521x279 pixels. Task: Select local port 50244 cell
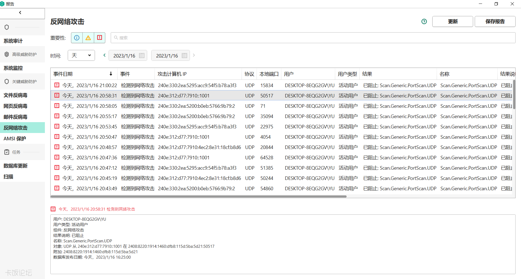tap(267, 178)
